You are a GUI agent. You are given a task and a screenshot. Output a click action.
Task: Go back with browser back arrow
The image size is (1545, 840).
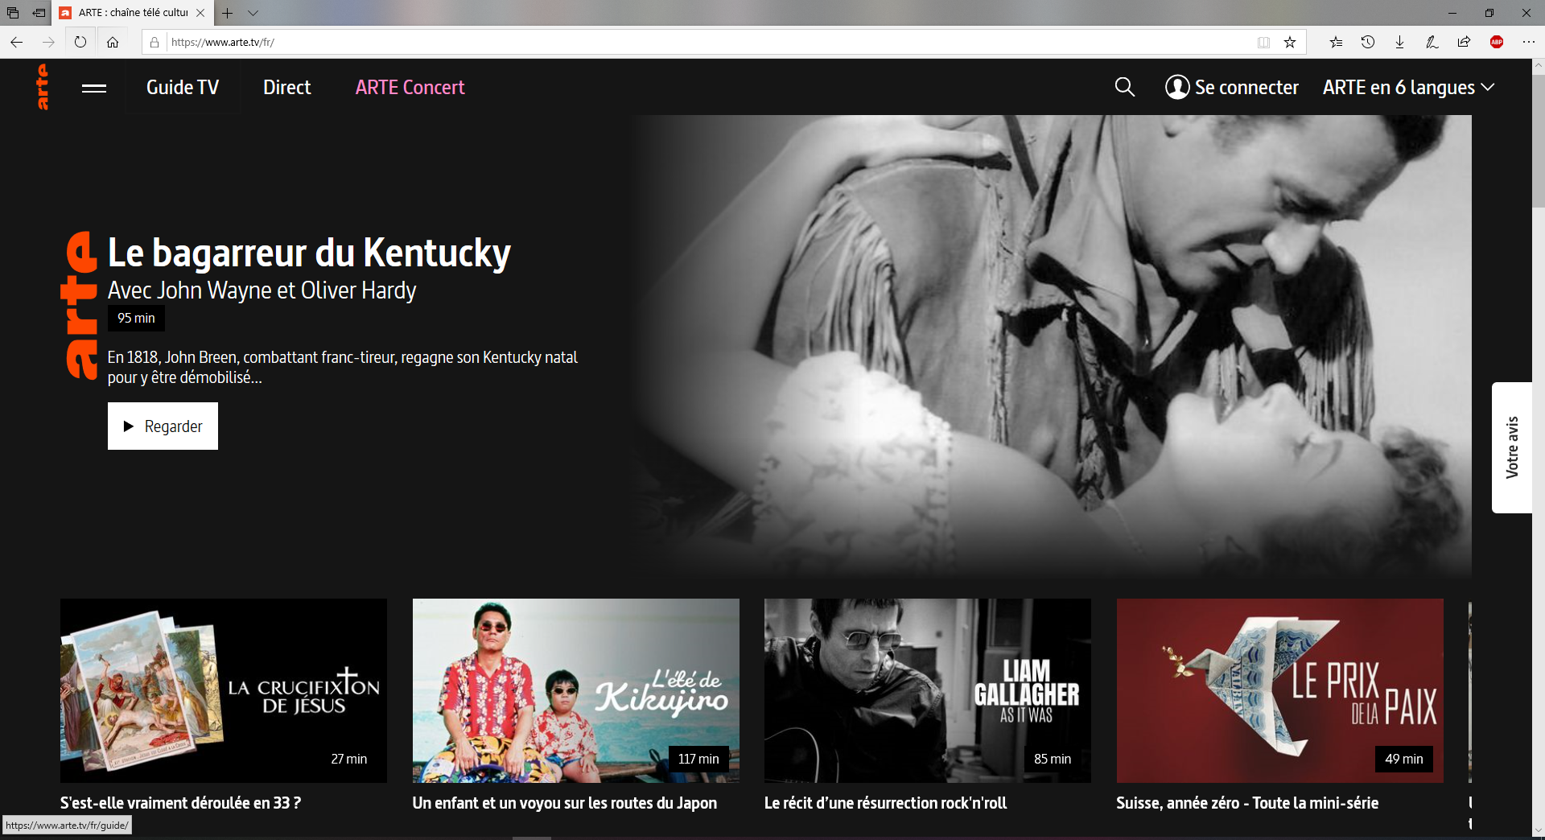(17, 42)
